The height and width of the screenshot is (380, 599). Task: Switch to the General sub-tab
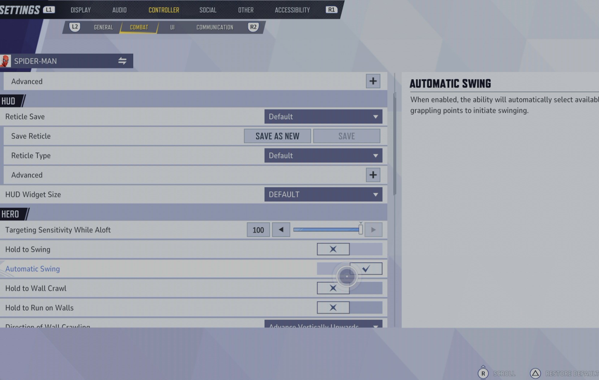(x=103, y=27)
